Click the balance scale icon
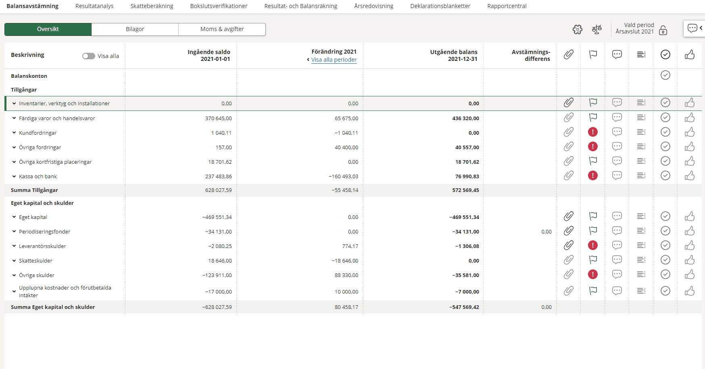The width and height of the screenshot is (705, 369). 597,29
